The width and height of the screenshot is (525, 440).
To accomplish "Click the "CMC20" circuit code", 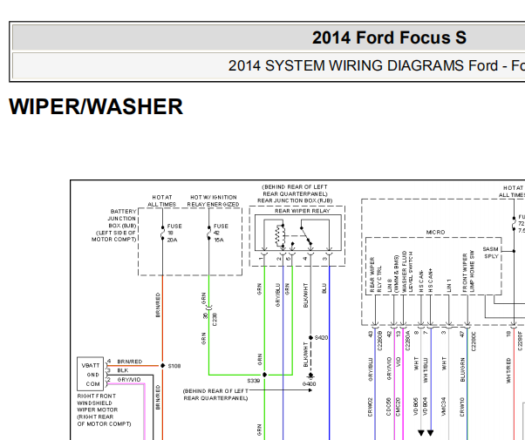I will [398, 407].
